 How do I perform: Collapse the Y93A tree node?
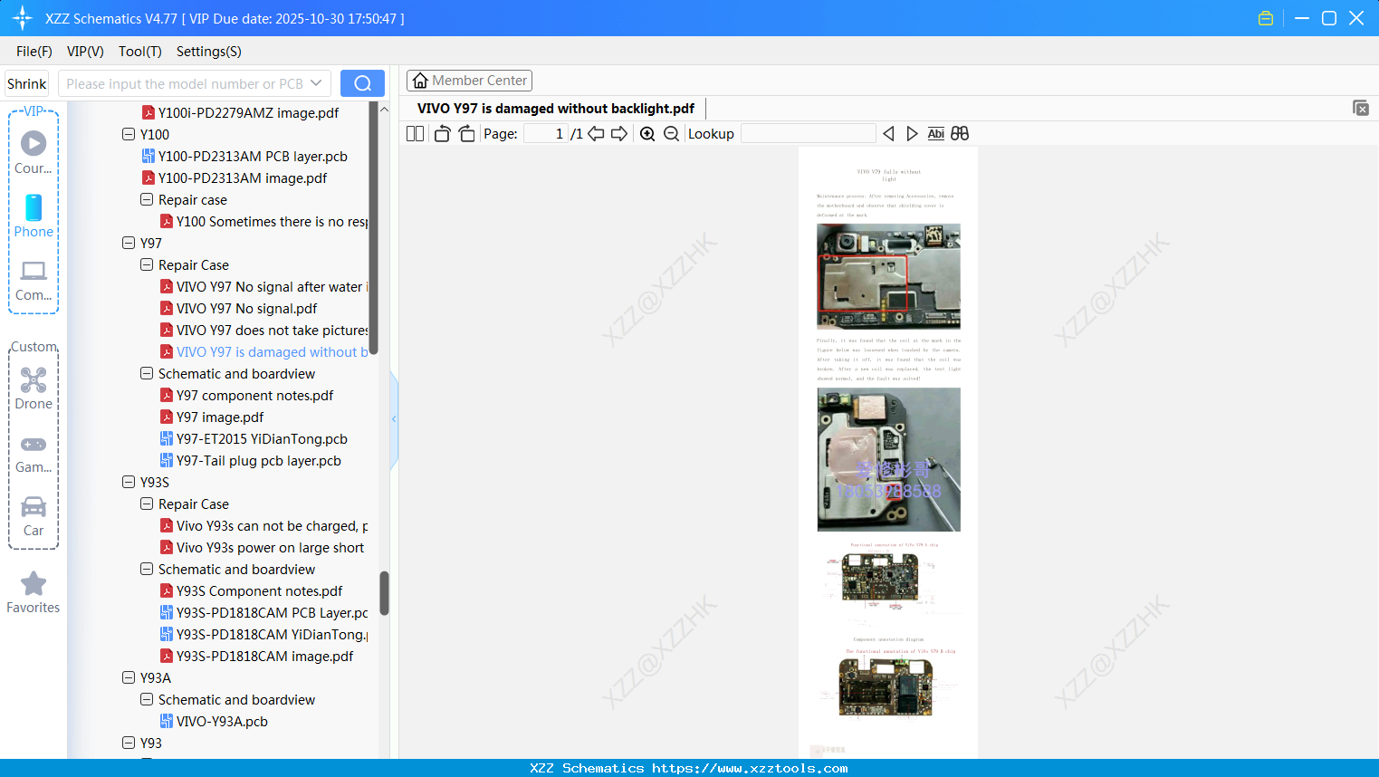[129, 677]
